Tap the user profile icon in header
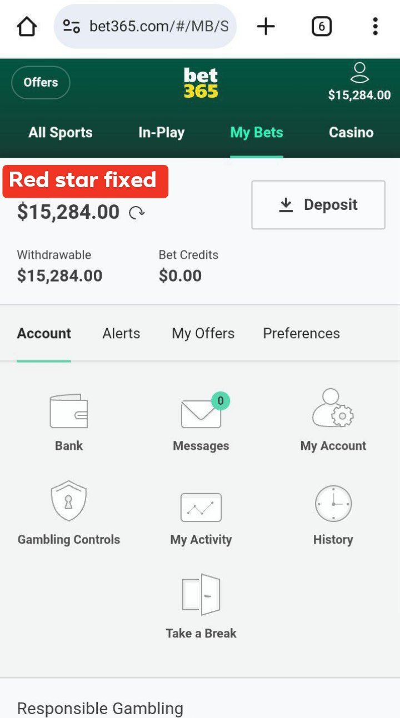Screen dimensions: 400x718 (x=359, y=73)
